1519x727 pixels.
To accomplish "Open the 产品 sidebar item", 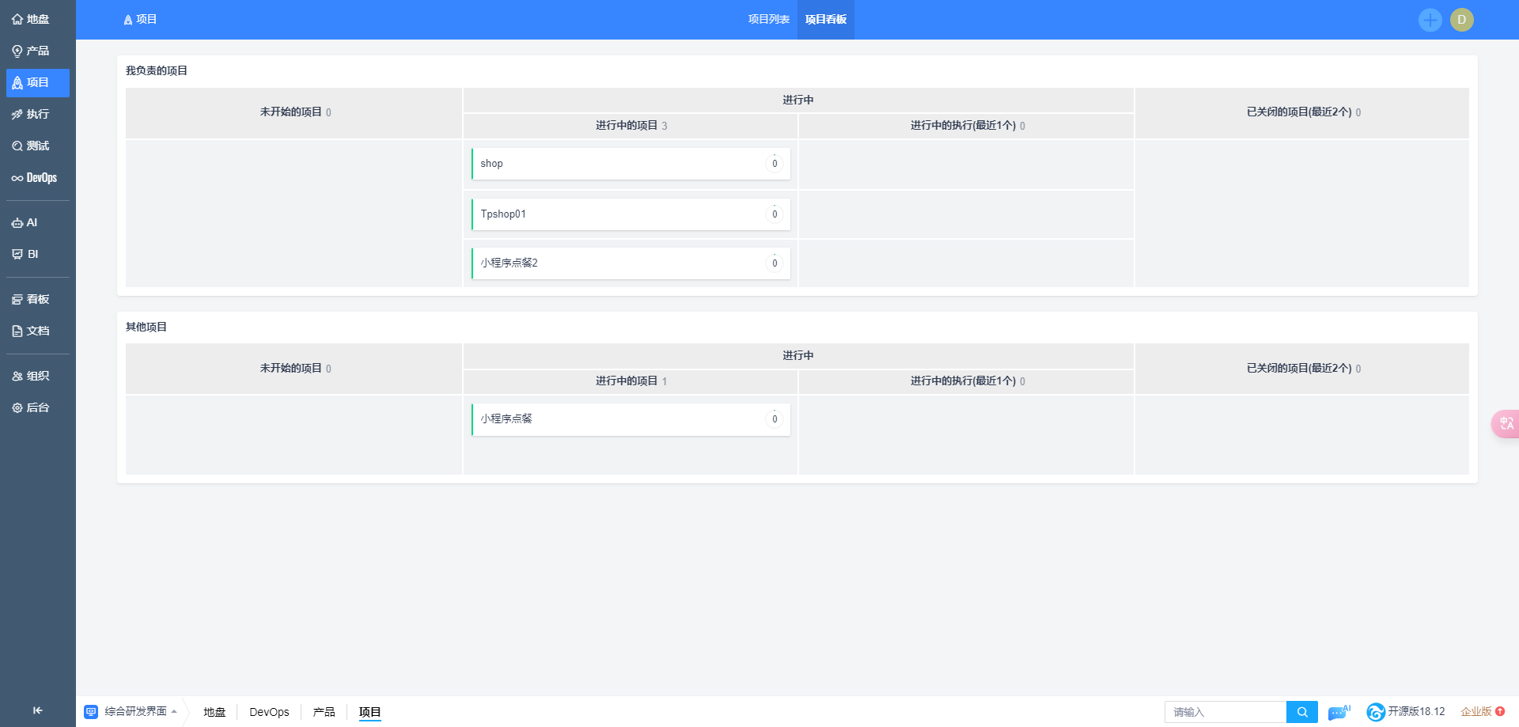I will pos(37,51).
